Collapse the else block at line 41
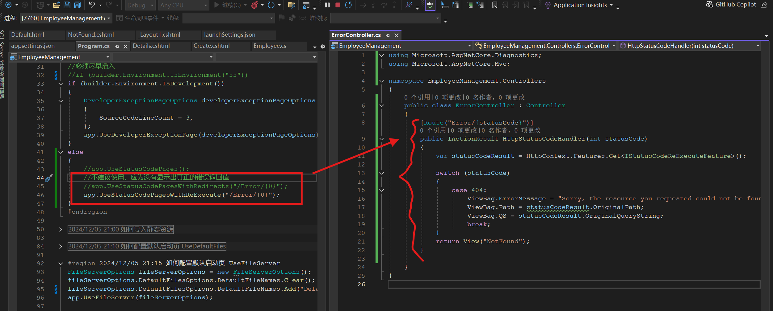773x311 pixels. [61, 152]
